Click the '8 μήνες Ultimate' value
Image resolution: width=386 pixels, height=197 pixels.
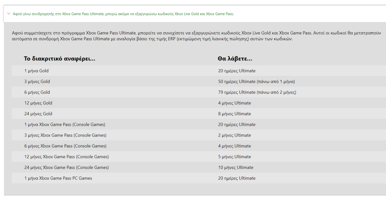[x=235, y=114]
